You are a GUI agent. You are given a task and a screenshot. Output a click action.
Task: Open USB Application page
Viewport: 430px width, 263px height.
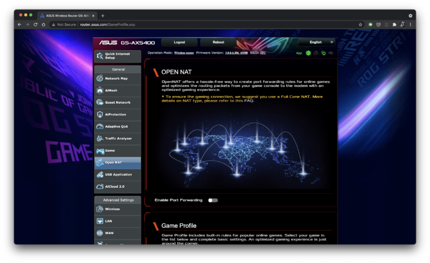tap(118, 175)
